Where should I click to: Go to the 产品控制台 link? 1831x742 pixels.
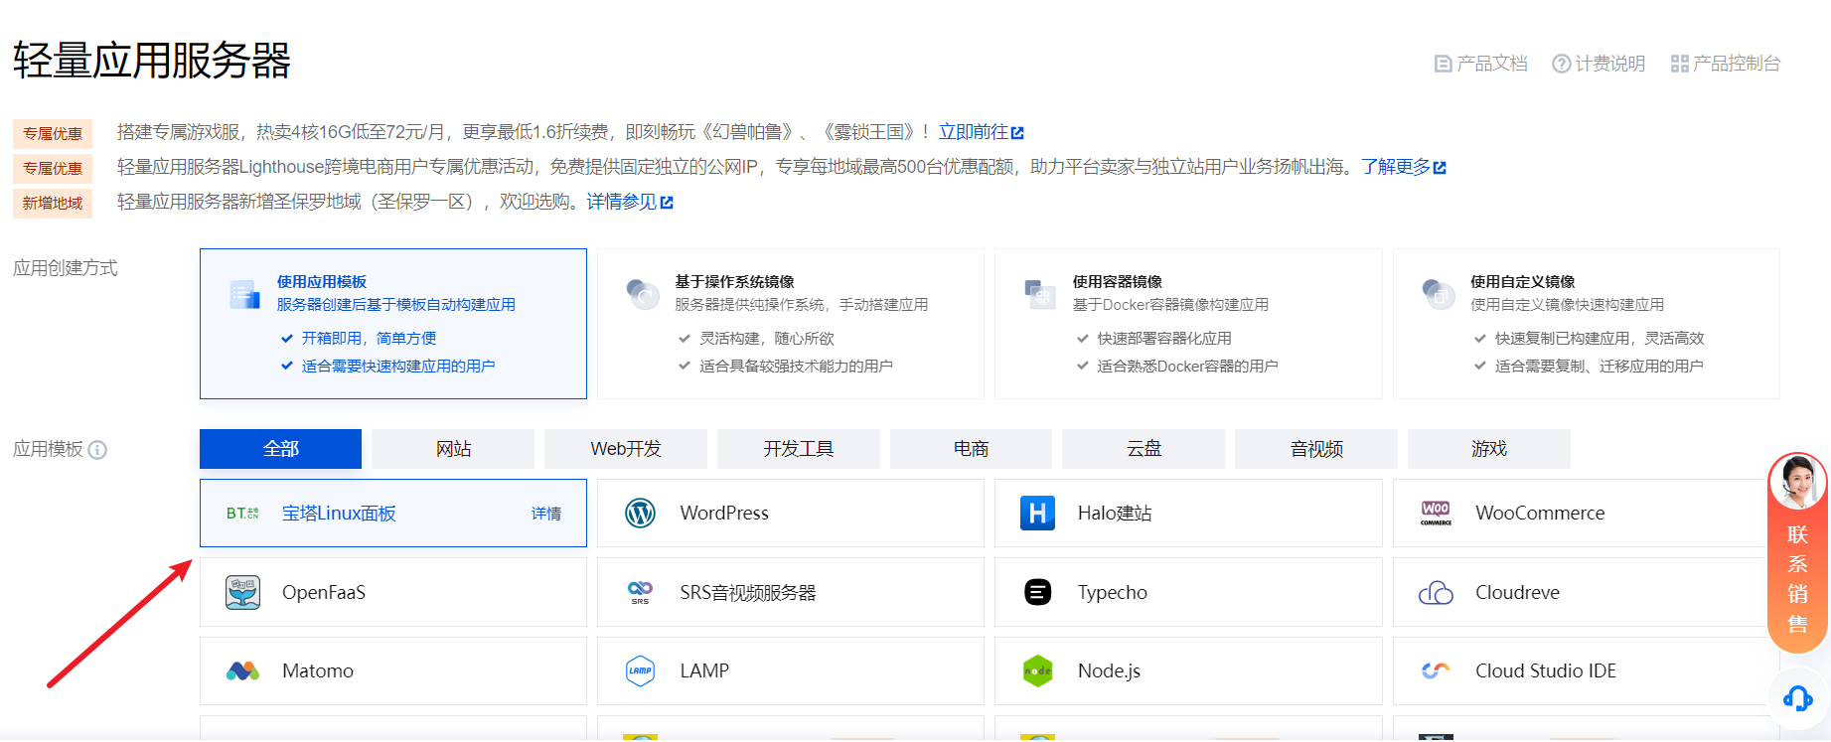tap(1726, 64)
